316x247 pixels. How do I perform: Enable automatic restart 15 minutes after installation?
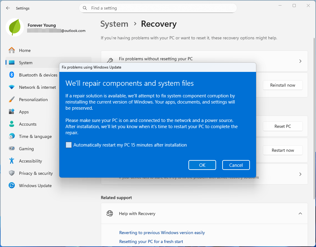pos(69,145)
